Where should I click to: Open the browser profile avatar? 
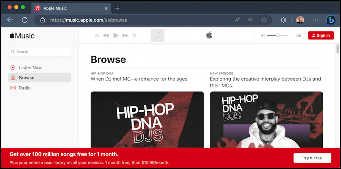tap(300, 20)
